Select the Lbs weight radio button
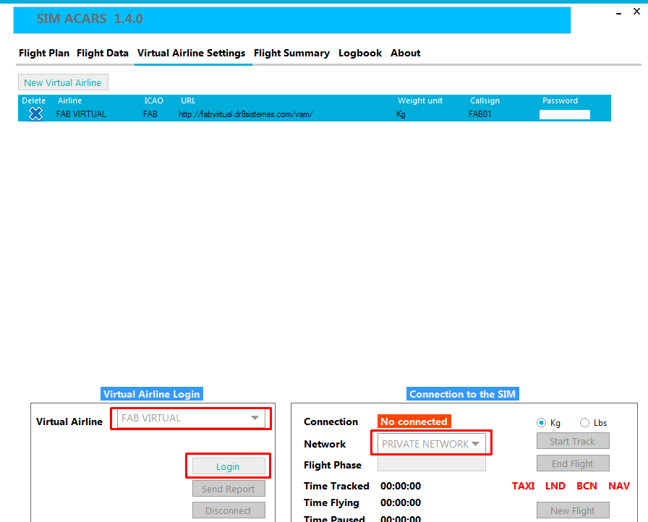The height and width of the screenshot is (522, 648). 584,423
